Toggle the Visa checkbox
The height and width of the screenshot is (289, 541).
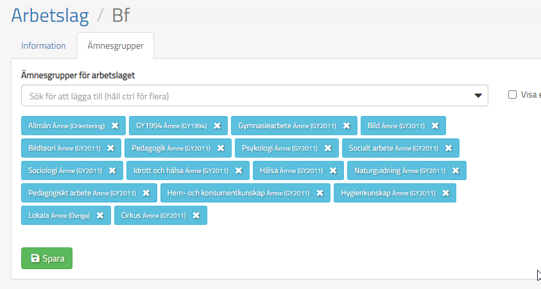point(512,95)
